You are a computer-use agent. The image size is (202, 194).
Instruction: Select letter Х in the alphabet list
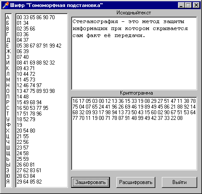point(8,131)
